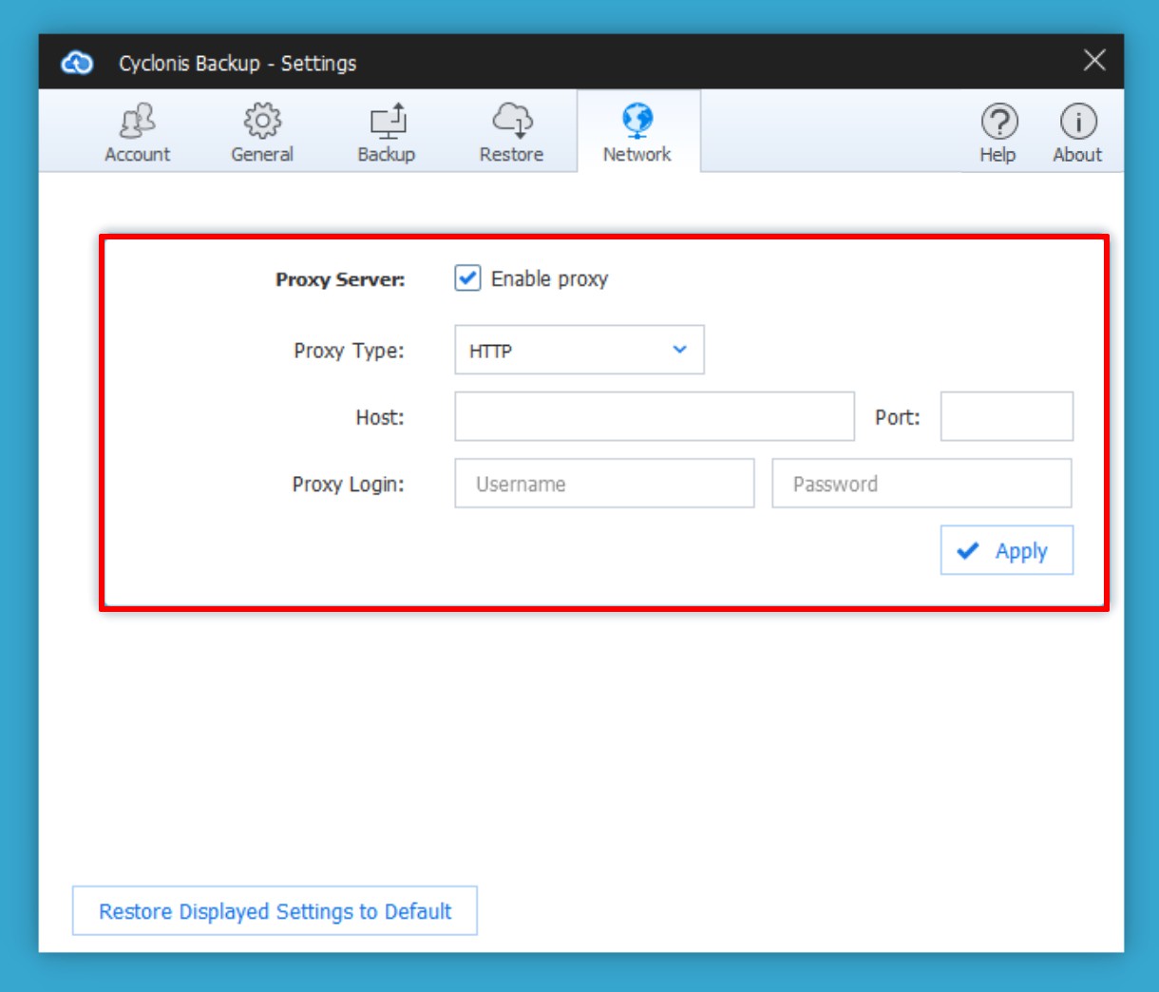Focus the Host input field
1159x992 pixels.
tap(654, 417)
